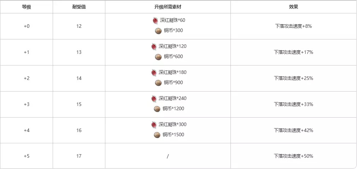Click the 效果 column header
This screenshot has height=169, width=357.
293,7
